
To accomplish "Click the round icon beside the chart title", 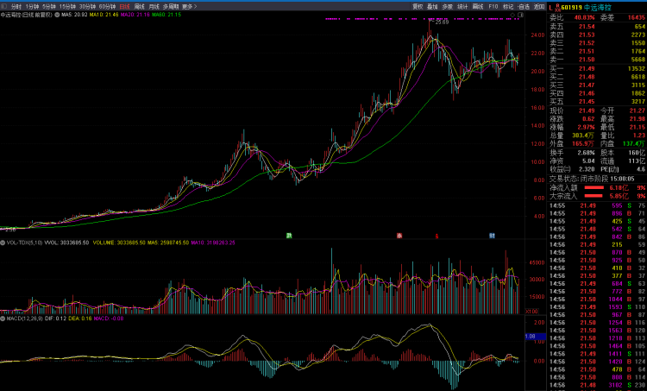I will [58, 15].
